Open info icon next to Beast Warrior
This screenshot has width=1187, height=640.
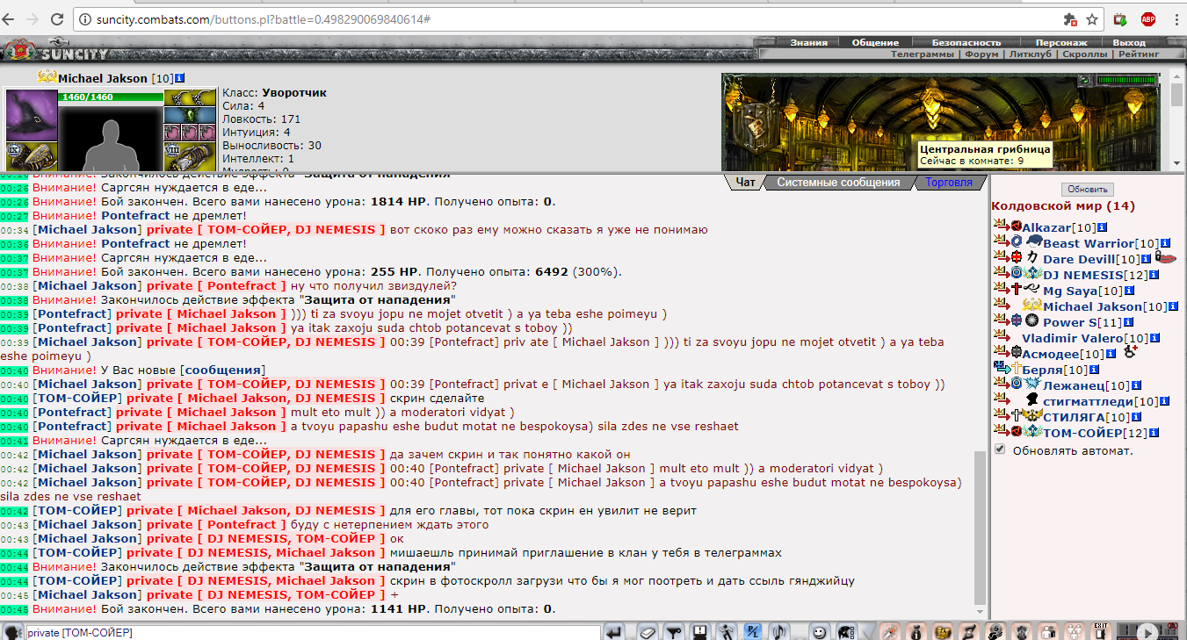click(x=1165, y=243)
